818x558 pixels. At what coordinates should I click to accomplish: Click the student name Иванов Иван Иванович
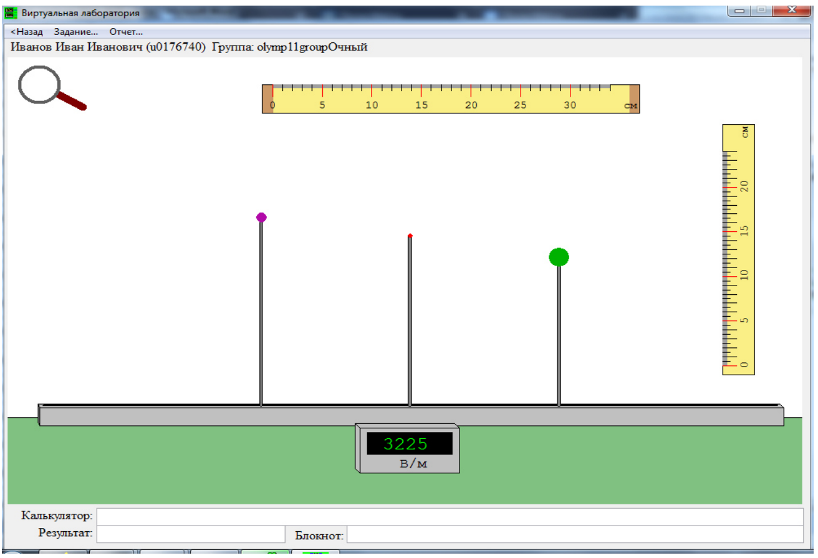point(77,47)
